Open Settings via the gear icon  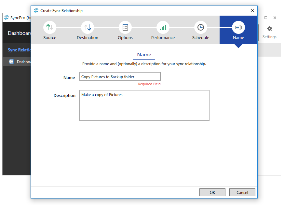[269, 29]
